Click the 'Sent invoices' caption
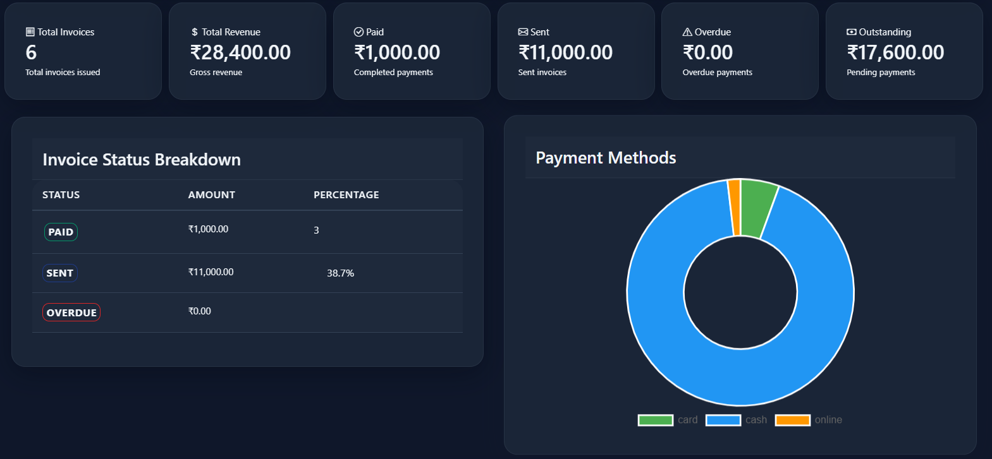Image resolution: width=992 pixels, height=459 pixels. tap(542, 73)
